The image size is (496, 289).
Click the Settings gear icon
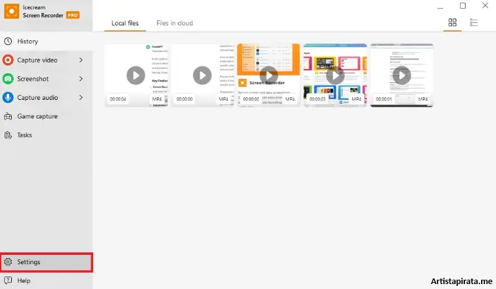click(x=8, y=262)
